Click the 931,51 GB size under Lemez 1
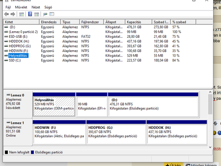This screenshot has width=221, height=166. pyautogui.click(x=13, y=132)
